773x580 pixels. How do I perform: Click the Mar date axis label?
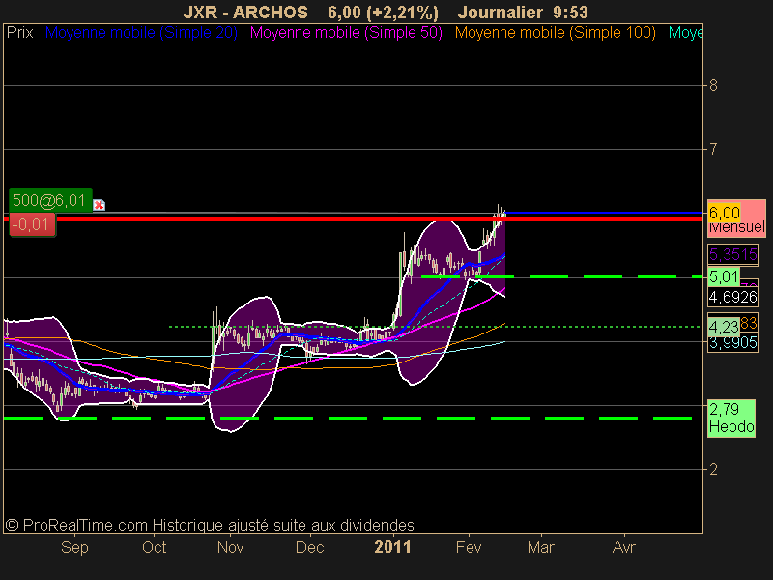click(x=541, y=547)
